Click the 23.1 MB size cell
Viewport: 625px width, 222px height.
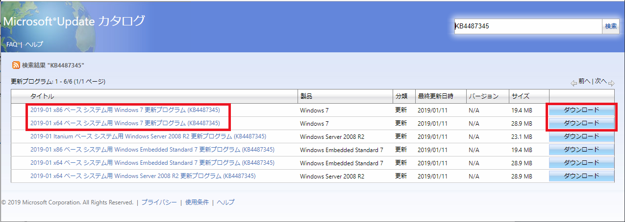pos(522,137)
